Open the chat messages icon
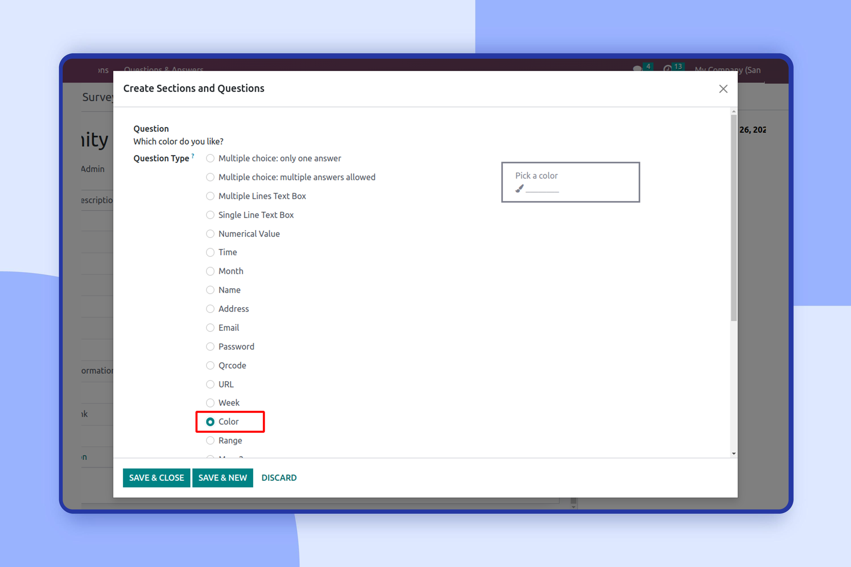The height and width of the screenshot is (567, 851). coord(637,68)
